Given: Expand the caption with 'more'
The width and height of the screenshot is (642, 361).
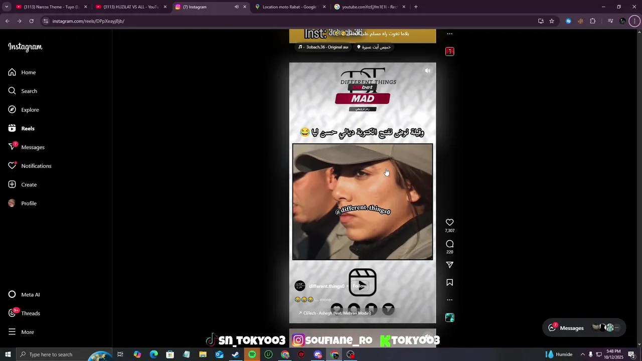Looking at the screenshot, I should (x=325, y=300).
